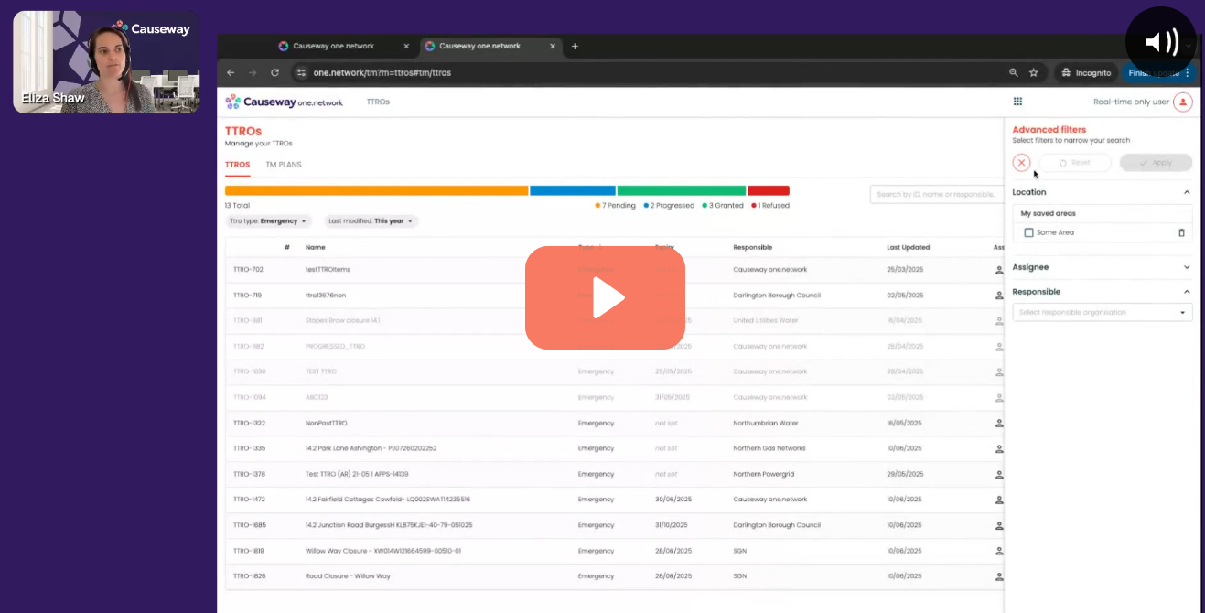This screenshot has height=613, width=1205.
Task: Click the Incognito badge in the address bar
Action: pyautogui.click(x=1085, y=72)
